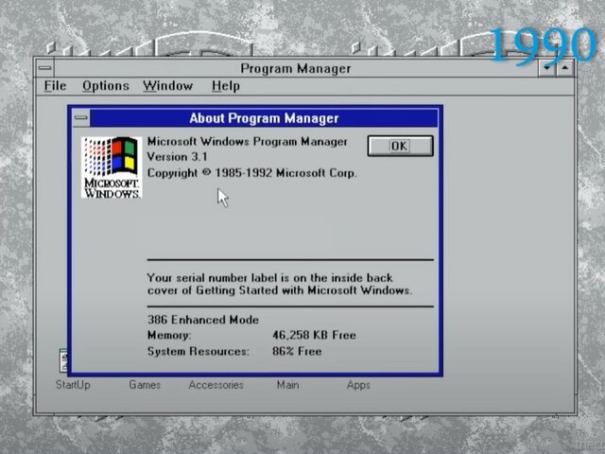Screen dimensions: 605x454
Task: Select the StartUp program group
Action: tap(73, 385)
